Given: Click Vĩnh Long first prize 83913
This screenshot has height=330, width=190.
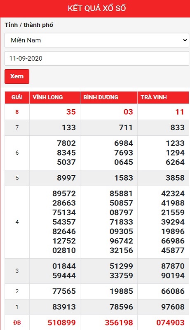Looking at the screenshot, I should tap(64, 307).
